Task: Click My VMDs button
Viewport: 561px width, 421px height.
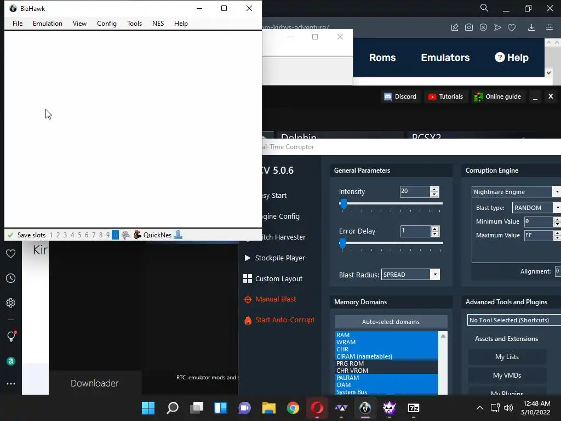Action: point(507,376)
